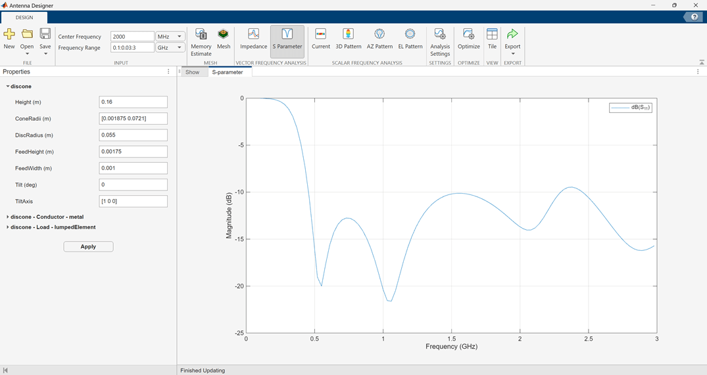
Task: Launch the Optimize tool
Action: click(468, 38)
